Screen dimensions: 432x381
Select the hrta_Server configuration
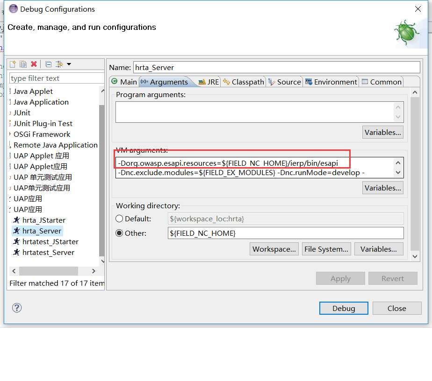point(42,231)
